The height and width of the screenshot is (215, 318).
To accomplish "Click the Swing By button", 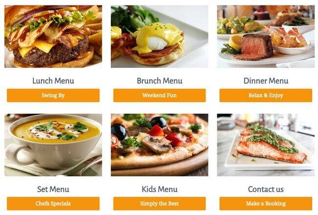I will (x=53, y=95).
